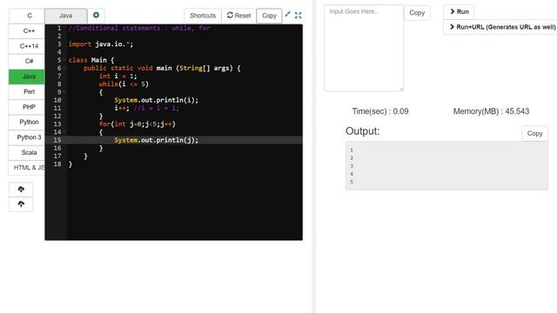Select the Scala language tab
The height and width of the screenshot is (313, 557).
27,152
